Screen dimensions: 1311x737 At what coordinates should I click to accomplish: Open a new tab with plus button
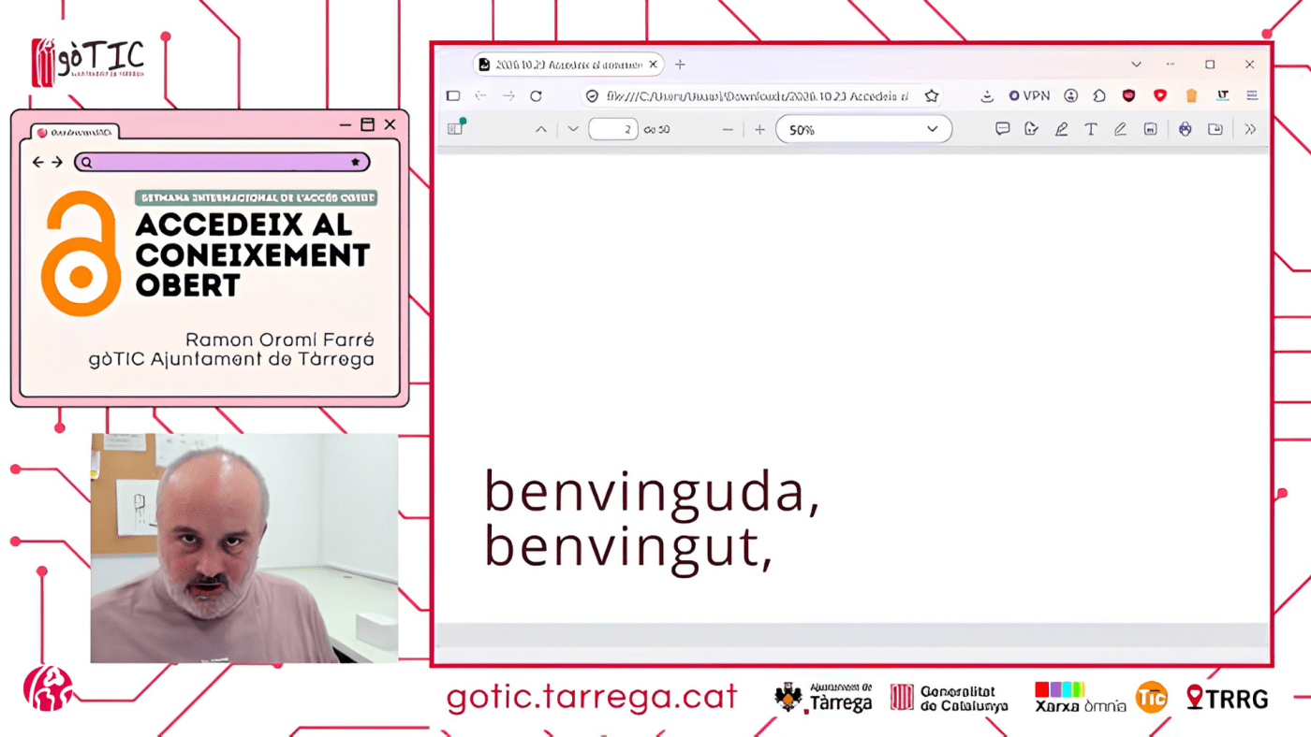coord(680,65)
